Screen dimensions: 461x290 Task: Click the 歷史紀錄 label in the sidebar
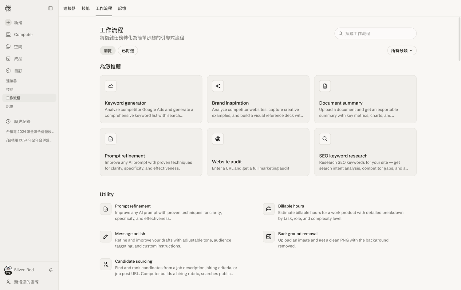(x=22, y=121)
